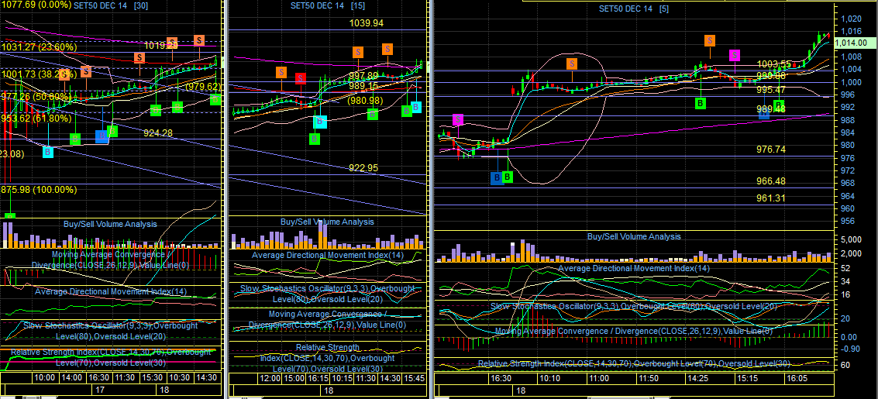Select the 922.95 level label
Screen dimensions: 878x399
(x=363, y=167)
